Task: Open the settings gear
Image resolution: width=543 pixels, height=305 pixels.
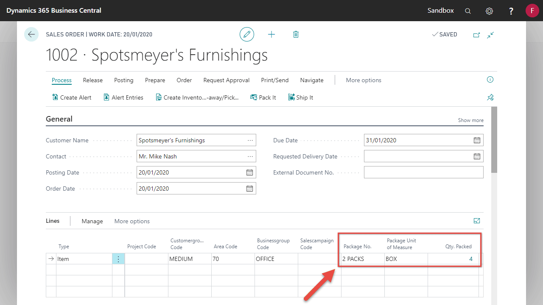Action: tap(489, 11)
